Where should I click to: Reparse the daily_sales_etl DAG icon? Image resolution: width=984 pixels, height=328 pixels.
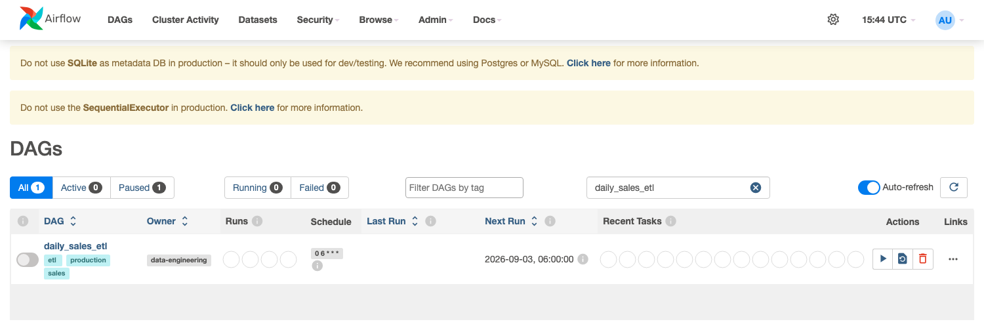903,259
